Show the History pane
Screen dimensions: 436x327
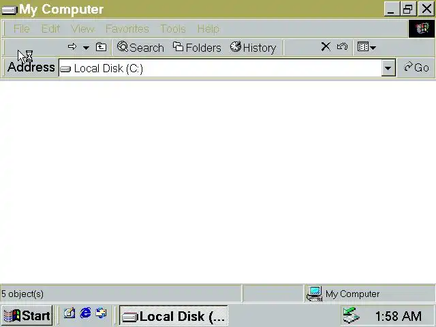pyautogui.click(x=253, y=48)
